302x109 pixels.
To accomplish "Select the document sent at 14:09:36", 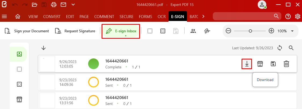I will point(168,82).
